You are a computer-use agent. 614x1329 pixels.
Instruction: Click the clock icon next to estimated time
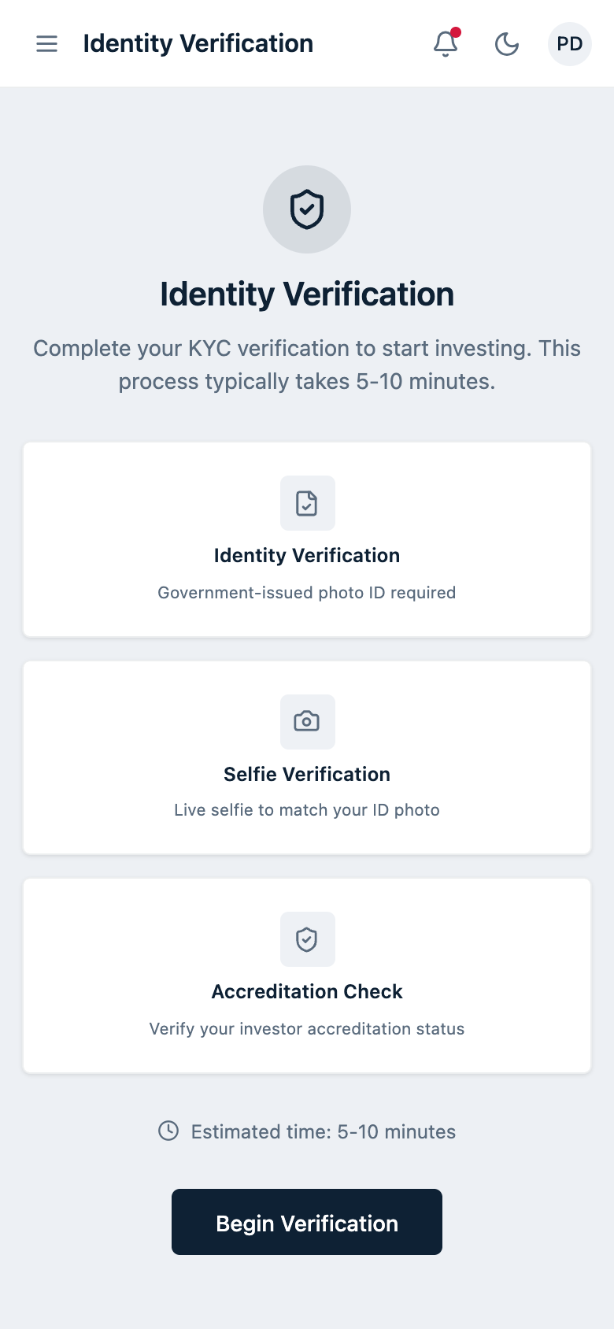point(168,1131)
